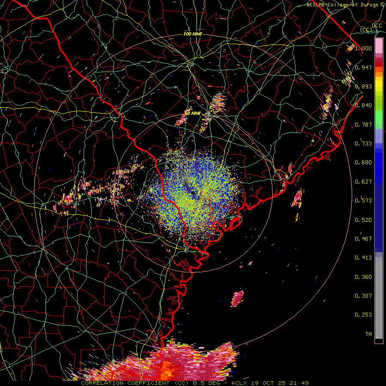Click the TH threshold label
Image resolution: width=386 pixels, height=386 pixels.
click(368, 334)
